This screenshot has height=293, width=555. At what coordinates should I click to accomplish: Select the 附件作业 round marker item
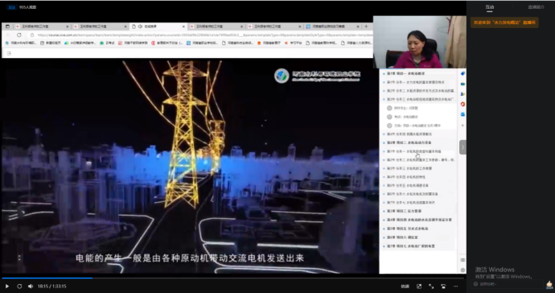[x=389, y=108]
